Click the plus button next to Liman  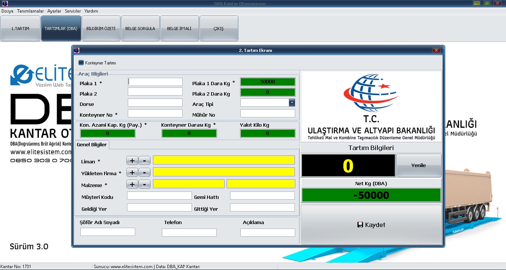[132, 160]
